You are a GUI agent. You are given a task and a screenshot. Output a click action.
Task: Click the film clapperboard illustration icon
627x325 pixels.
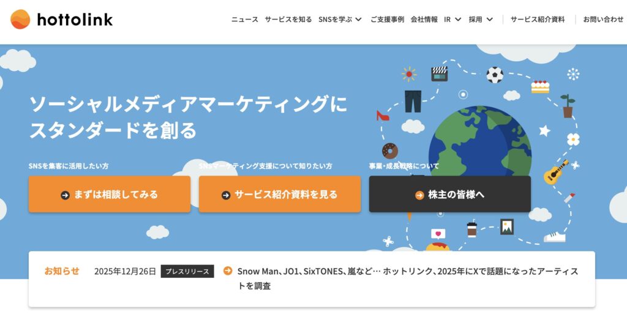(439, 74)
